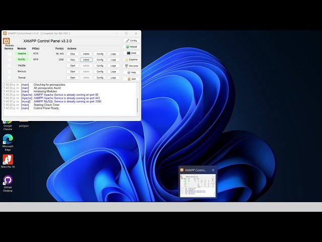Click the MySQL port value 3306
This screenshot has width=322, height=242.
click(61, 59)
